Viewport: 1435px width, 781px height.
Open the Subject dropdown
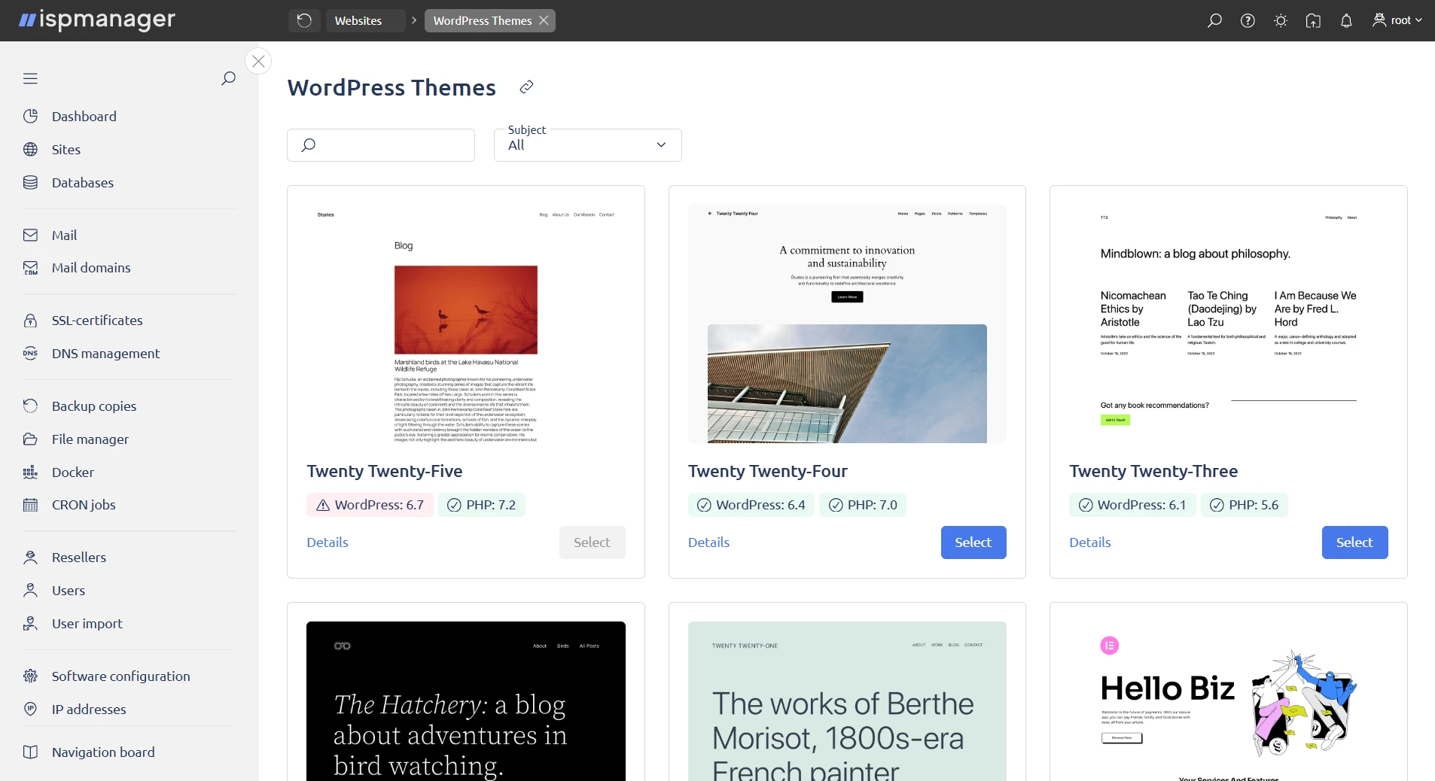[588, 145]
